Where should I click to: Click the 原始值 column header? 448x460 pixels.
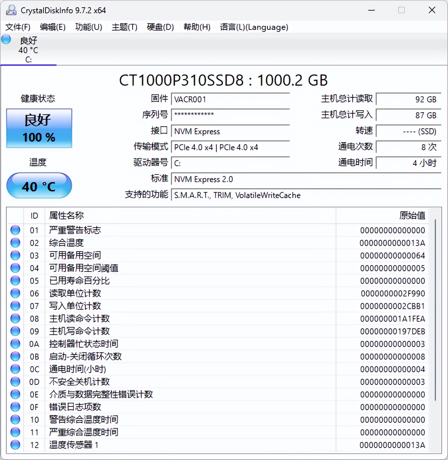click(x=382, y=215)
